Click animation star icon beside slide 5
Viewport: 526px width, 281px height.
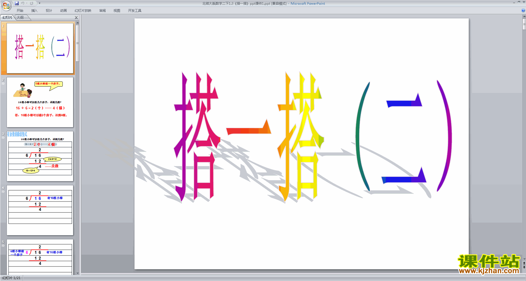tap(3, 246)
